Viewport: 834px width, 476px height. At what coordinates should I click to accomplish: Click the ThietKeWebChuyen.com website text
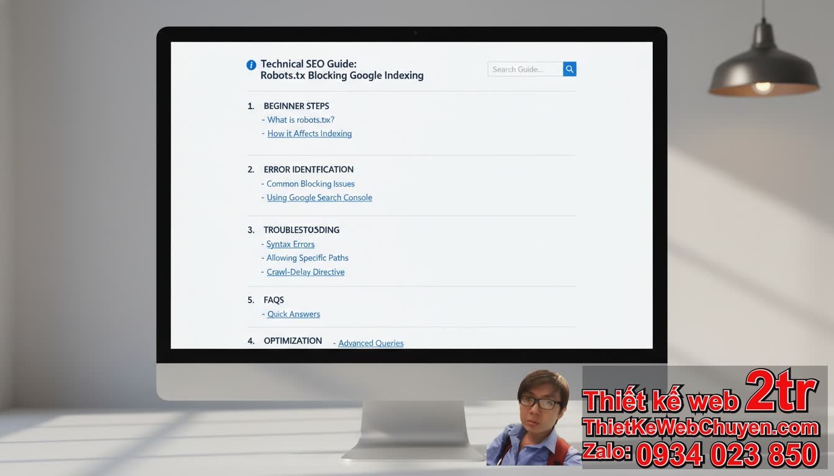click(x=700, y=428)
